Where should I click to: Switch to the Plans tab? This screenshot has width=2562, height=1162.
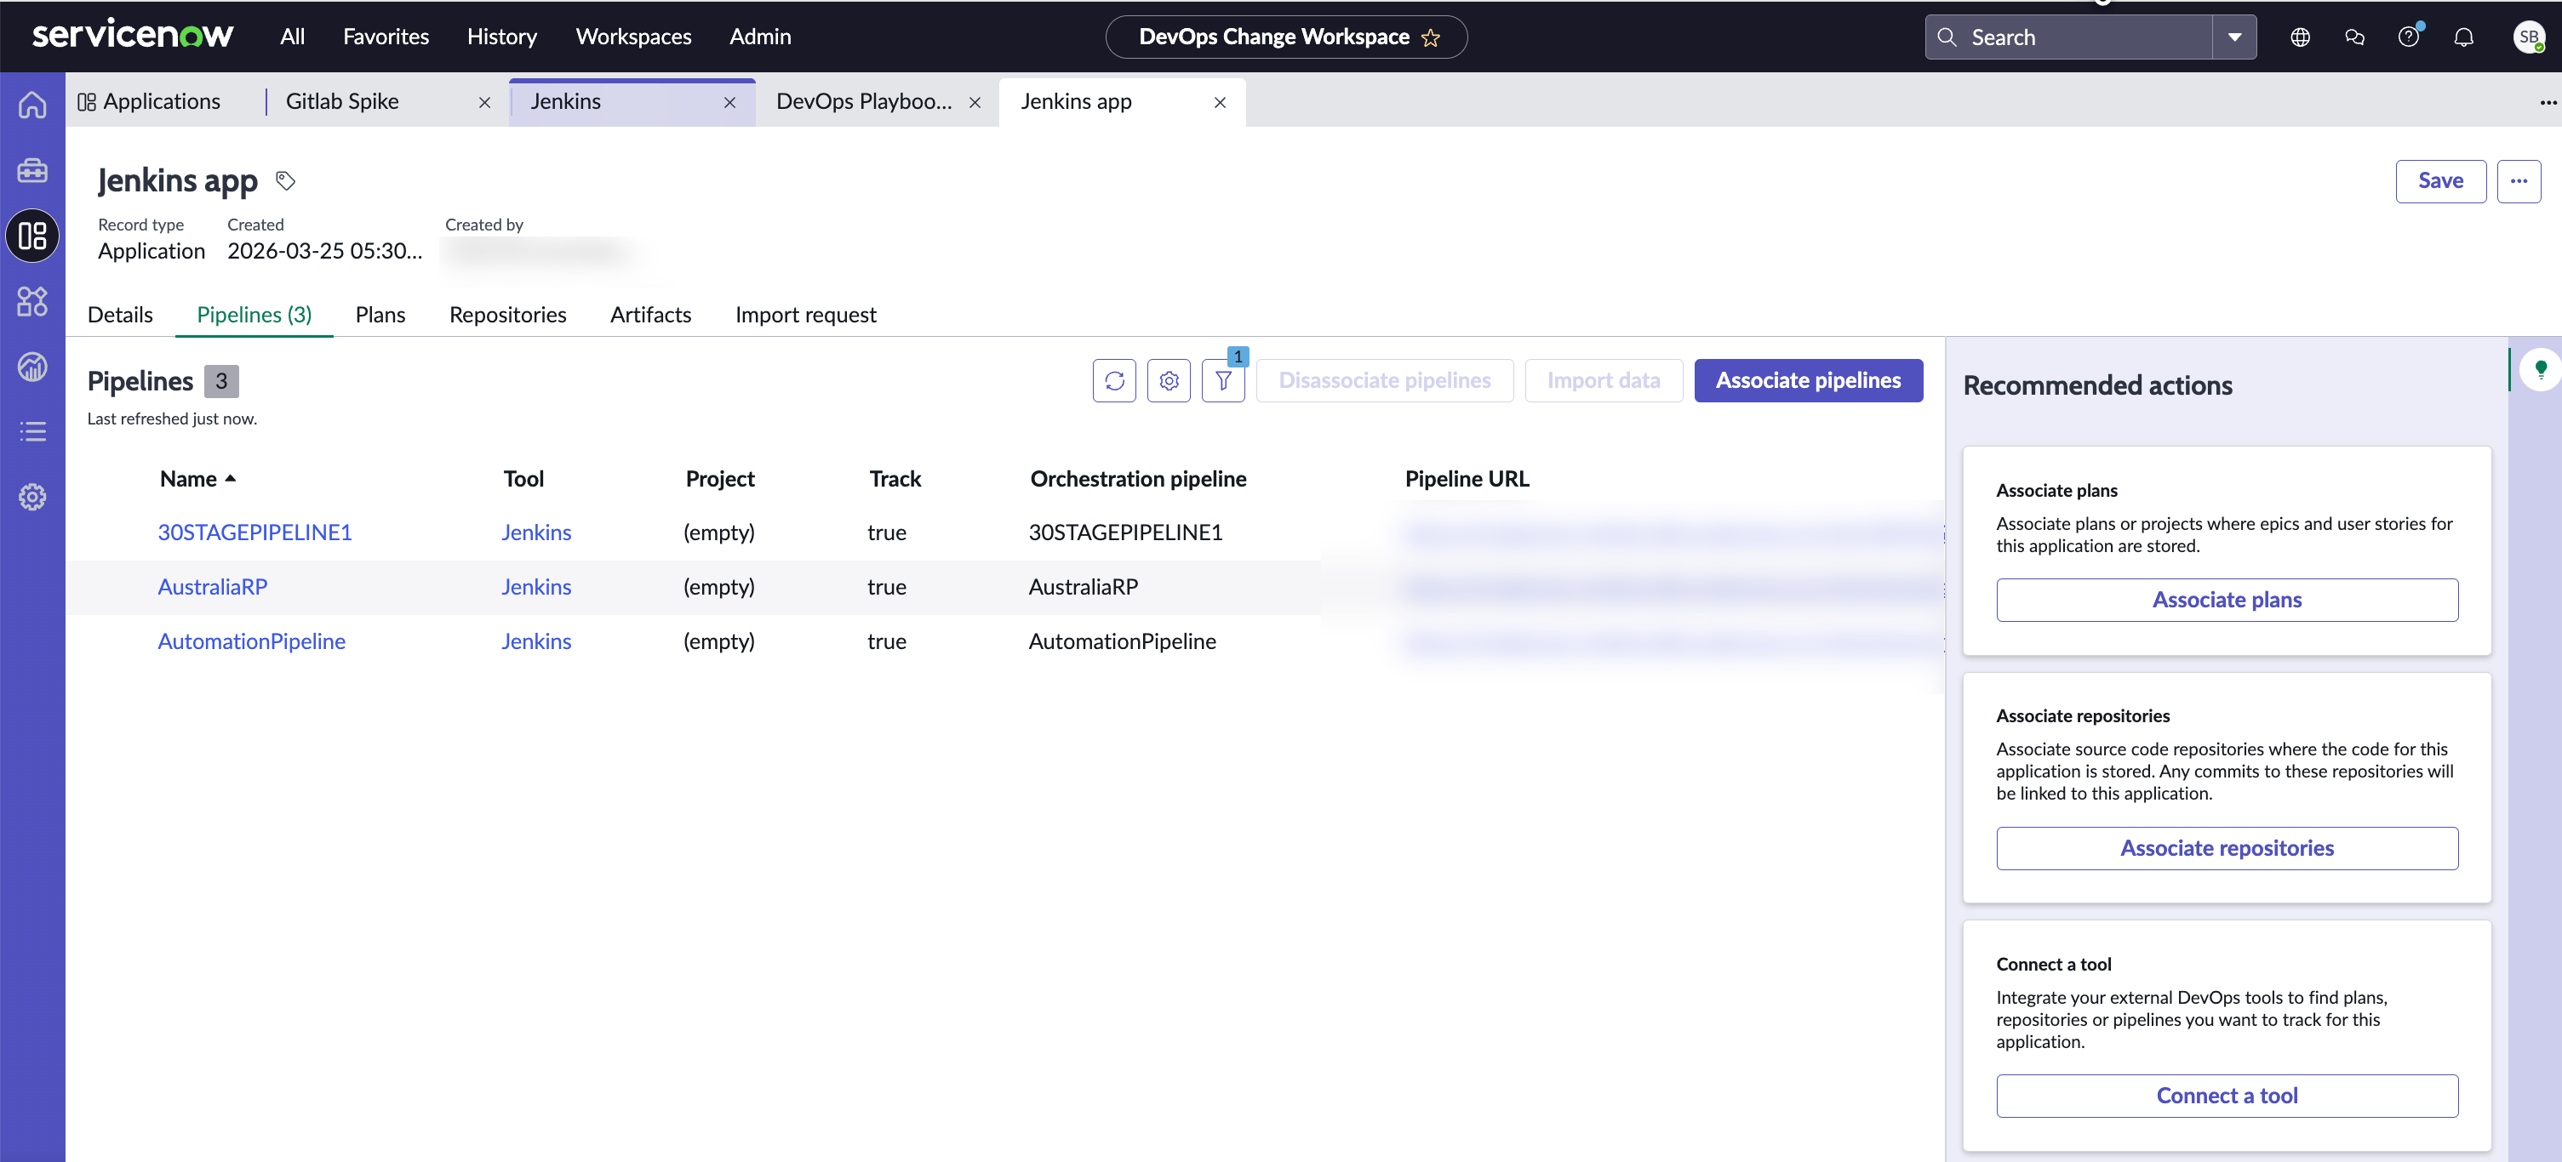tap(380, 315)
